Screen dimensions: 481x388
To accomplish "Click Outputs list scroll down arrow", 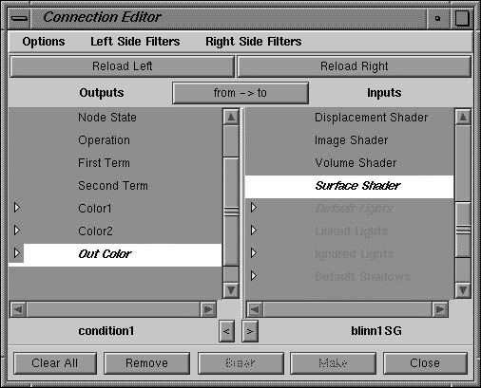I will (231, 290).
